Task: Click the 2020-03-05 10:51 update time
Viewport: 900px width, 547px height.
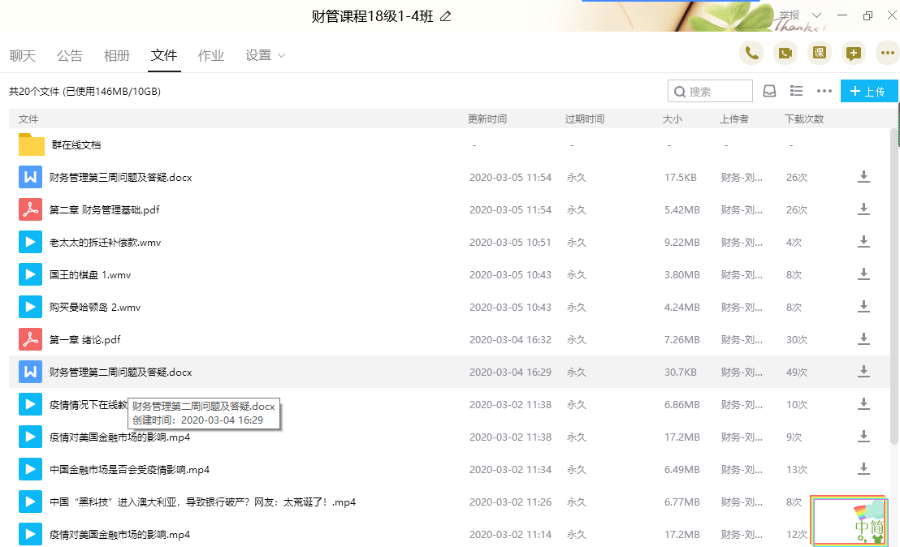Action: pyautogui.click(x=510, y=242)
